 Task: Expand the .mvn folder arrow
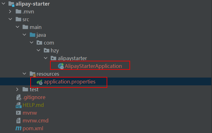tap(10, 12)
